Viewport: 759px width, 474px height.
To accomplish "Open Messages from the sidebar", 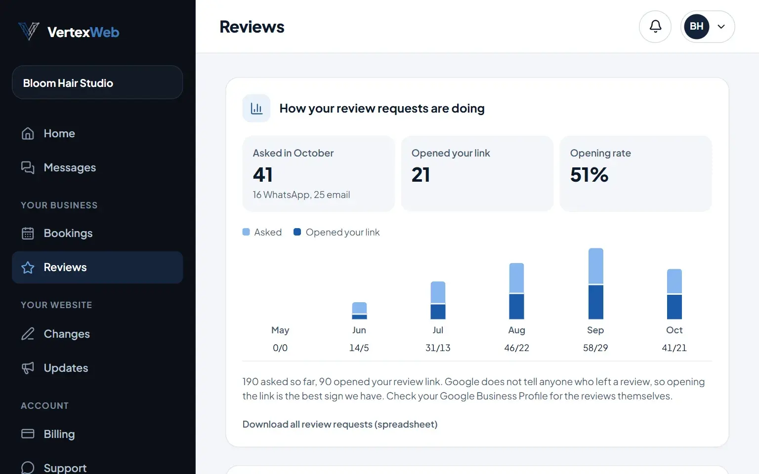I will [97, 167].
